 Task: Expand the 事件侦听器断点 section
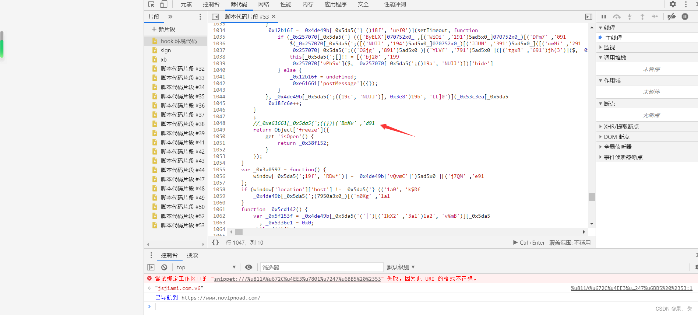pos(647,157)
